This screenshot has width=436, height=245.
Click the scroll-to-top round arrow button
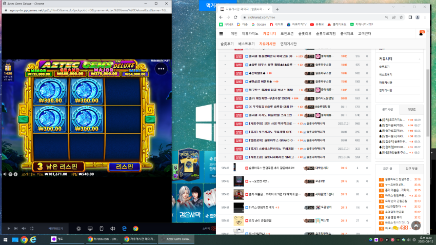(x=416, y=226)
